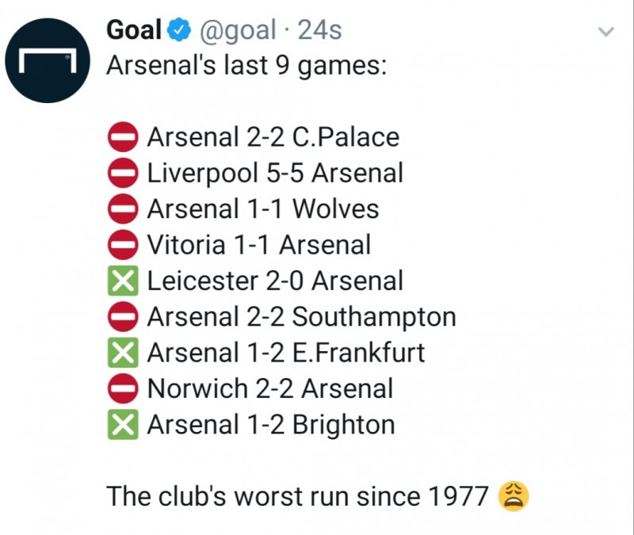
Task: Click green X icon beside E.Frankfurt result
Action: [123, 353]
